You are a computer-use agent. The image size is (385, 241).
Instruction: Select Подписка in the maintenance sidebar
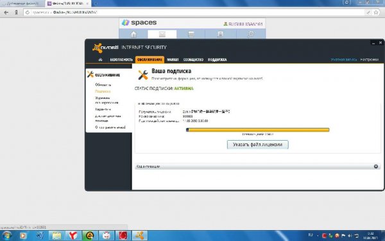pyautogui.click(x=103, y=91)
